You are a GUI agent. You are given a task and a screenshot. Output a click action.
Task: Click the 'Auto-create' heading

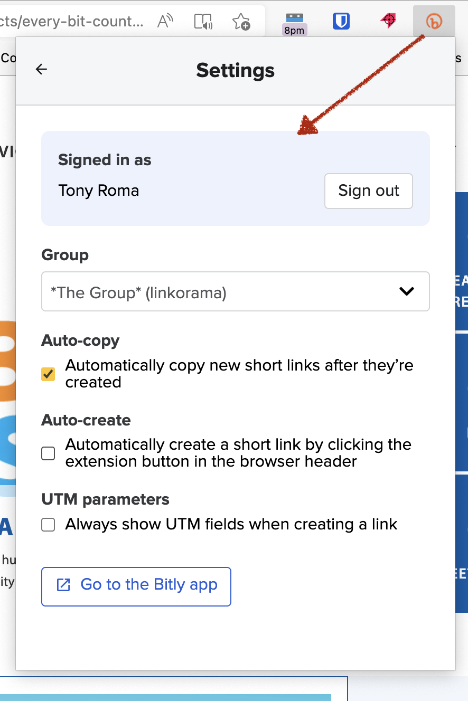click(x=86, y=420)
